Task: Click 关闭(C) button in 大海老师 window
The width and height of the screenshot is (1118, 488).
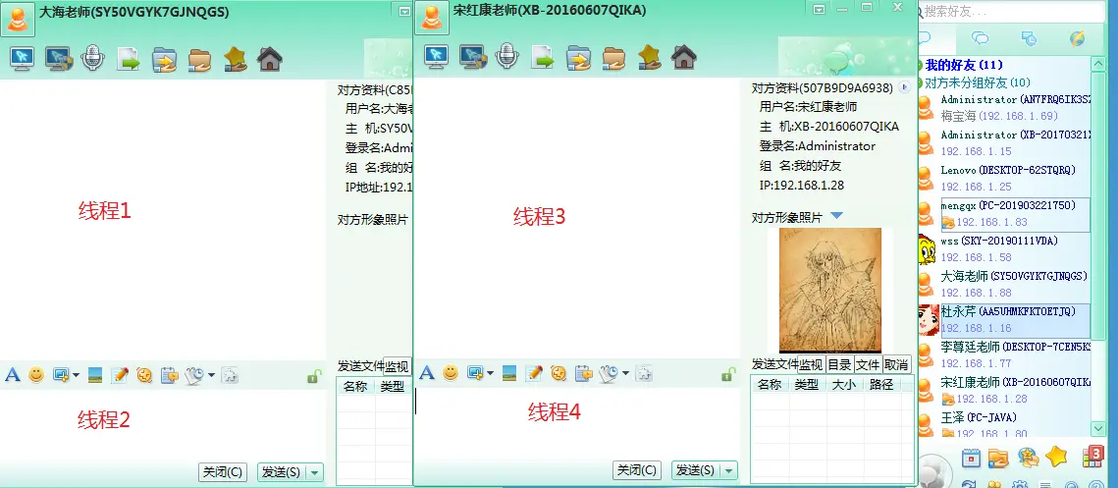Action: (222, 472)
